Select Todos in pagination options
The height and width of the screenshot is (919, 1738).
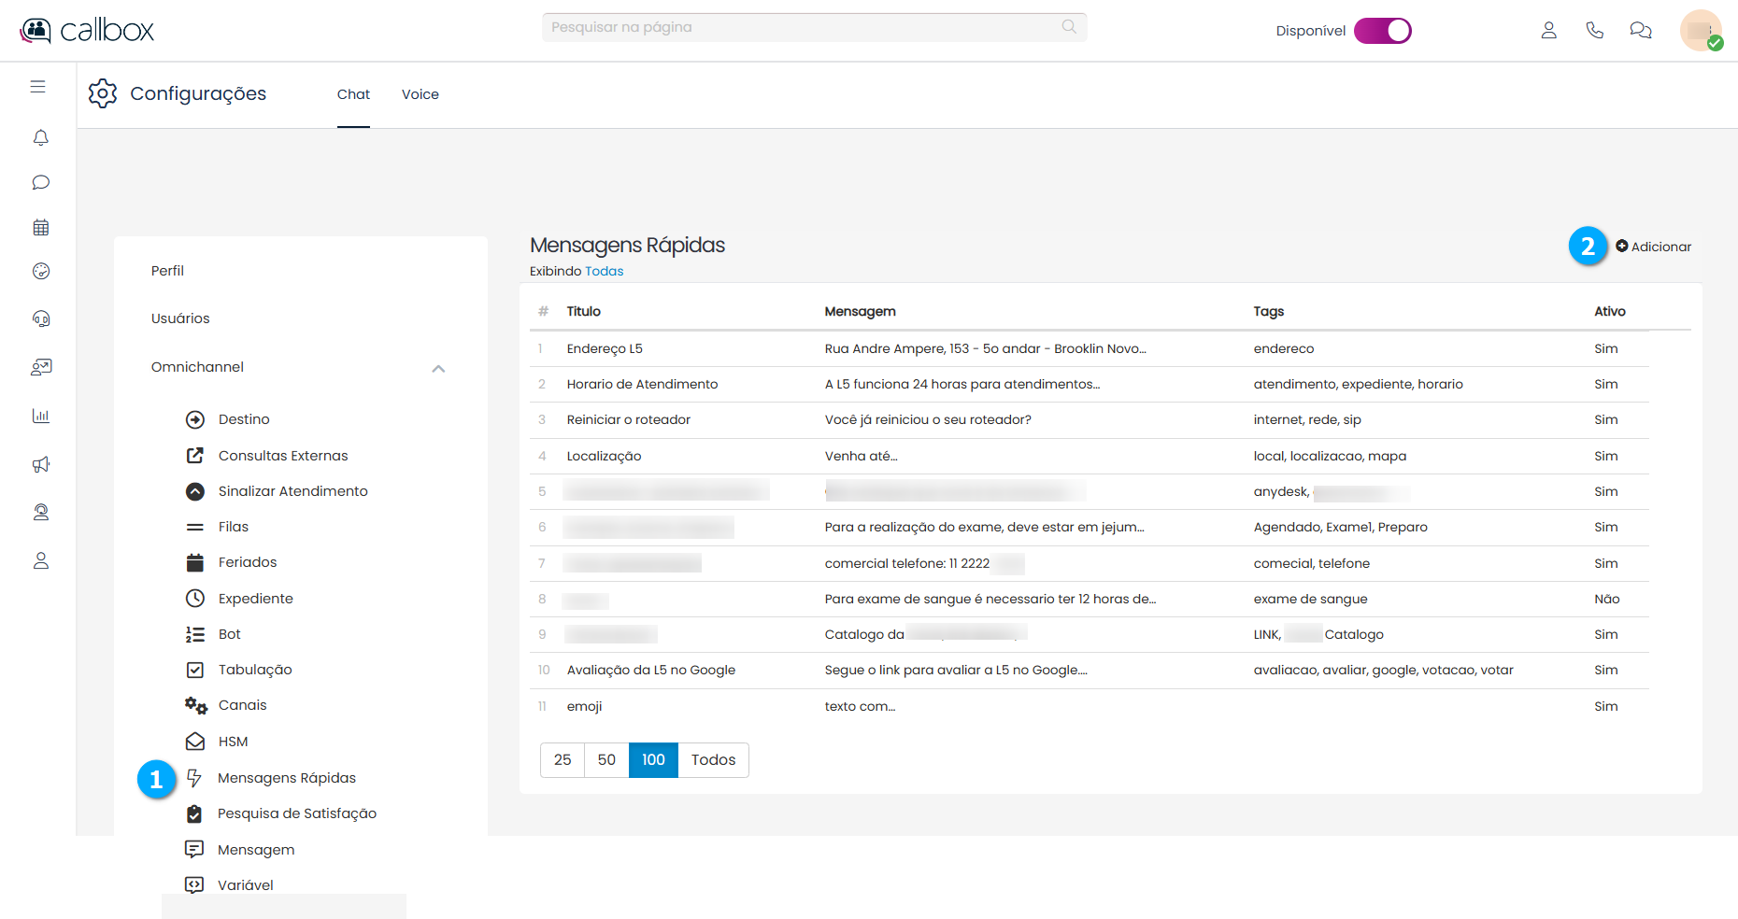(x=713, y=760)
